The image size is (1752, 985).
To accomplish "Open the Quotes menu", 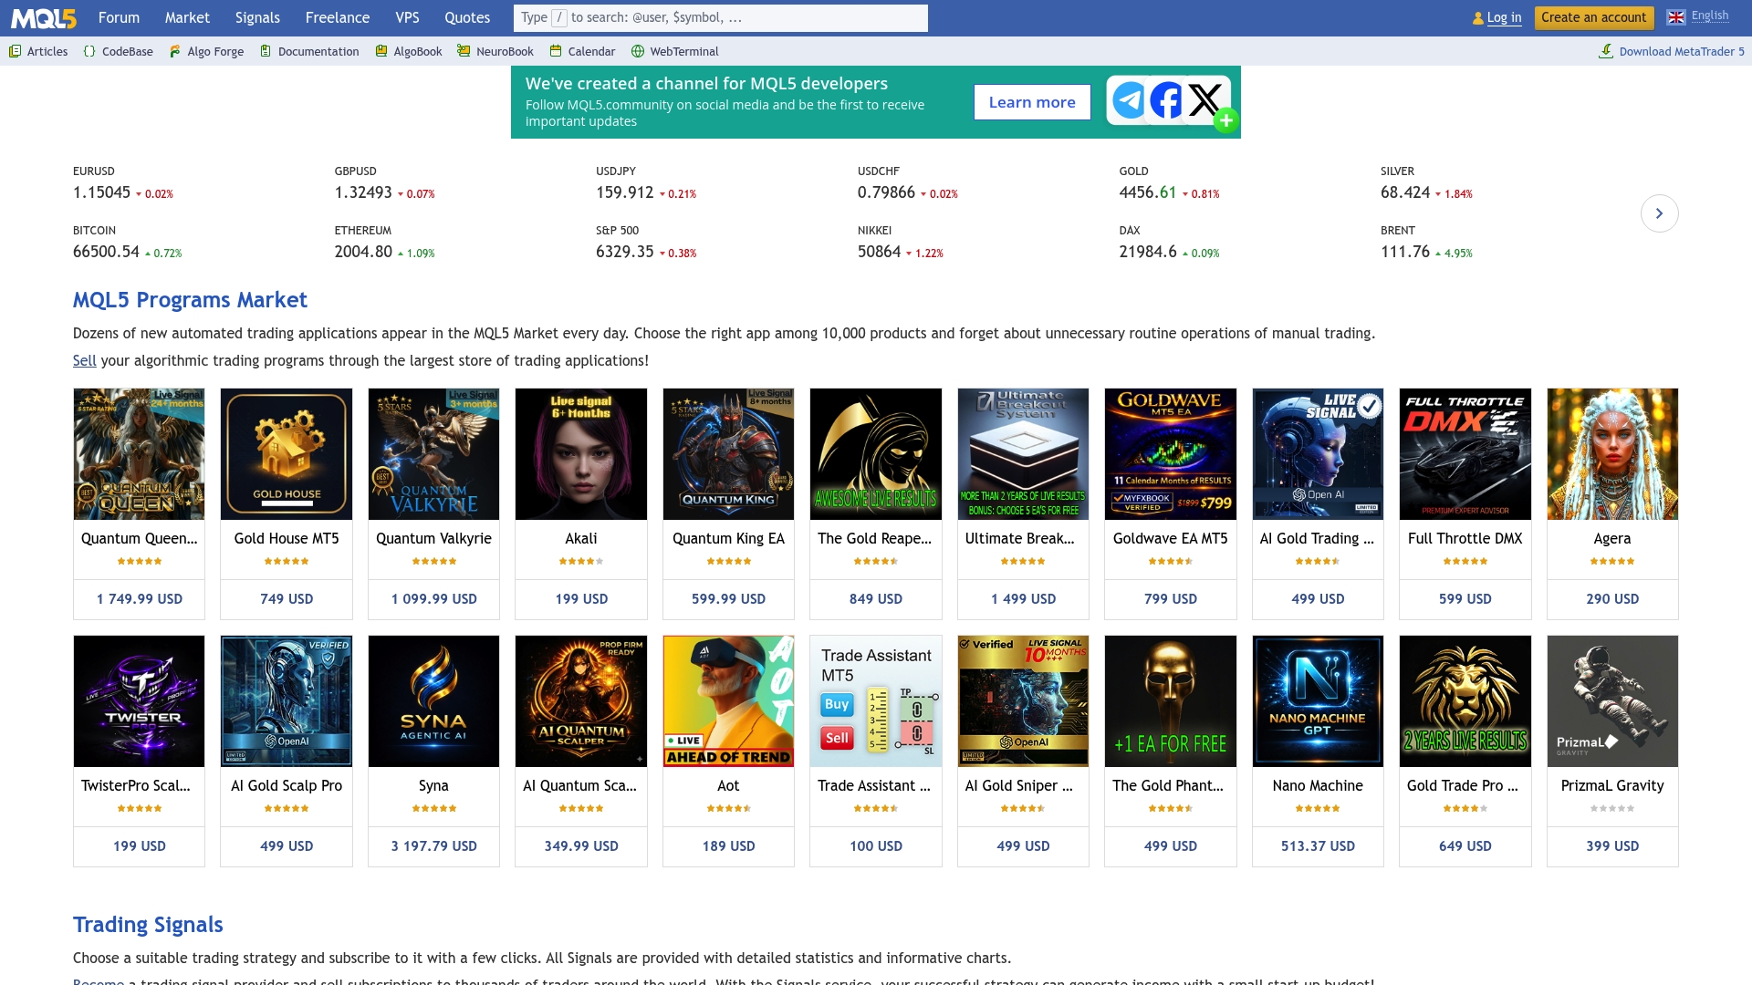I will (x=467, y=17).
